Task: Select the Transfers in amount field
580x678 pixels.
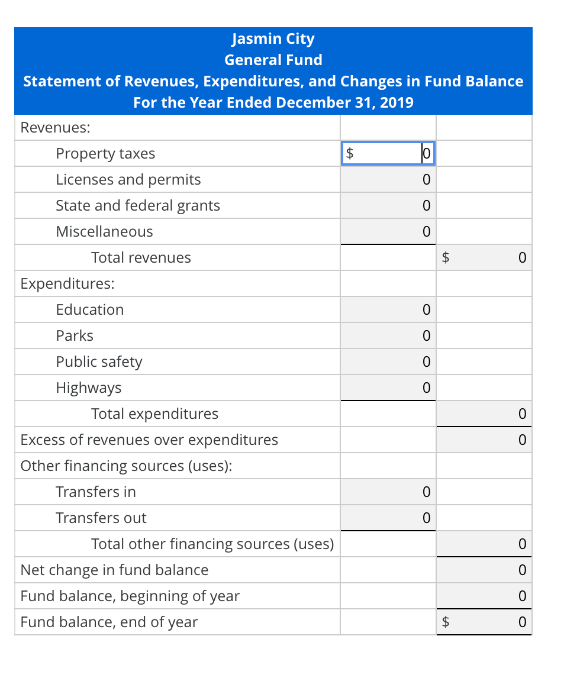Action: tap(388, 492)
